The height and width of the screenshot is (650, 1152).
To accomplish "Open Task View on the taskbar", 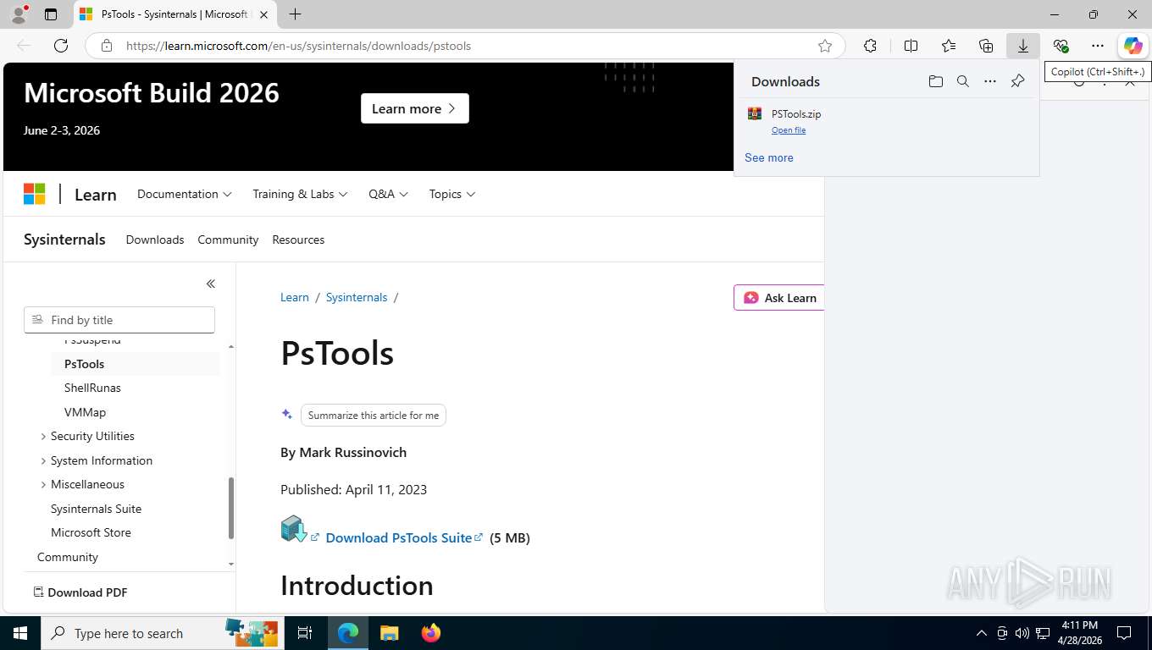I will [x=305, y=633].
